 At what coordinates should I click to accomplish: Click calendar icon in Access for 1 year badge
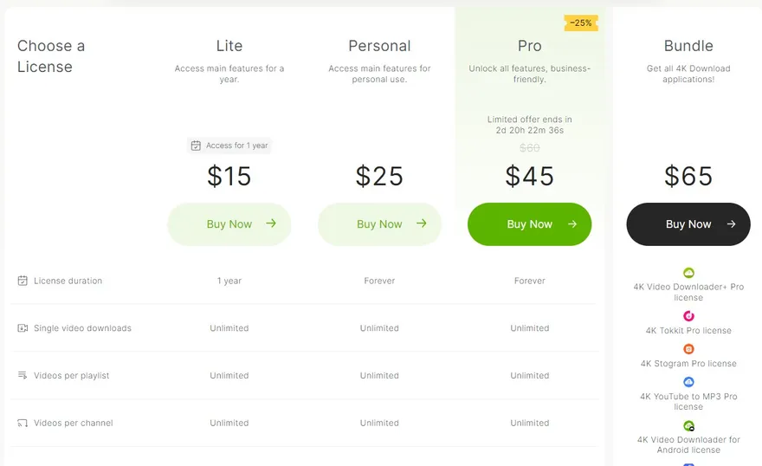197,146
